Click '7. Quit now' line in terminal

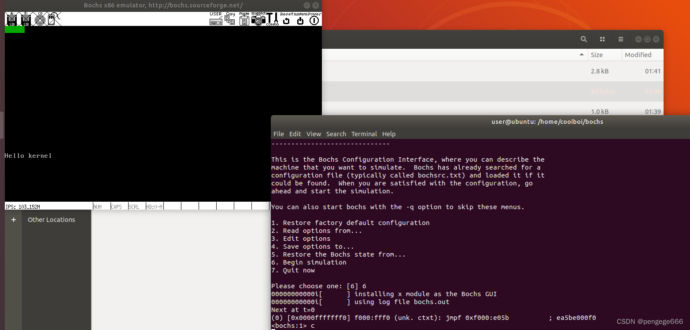coord(293,270)
